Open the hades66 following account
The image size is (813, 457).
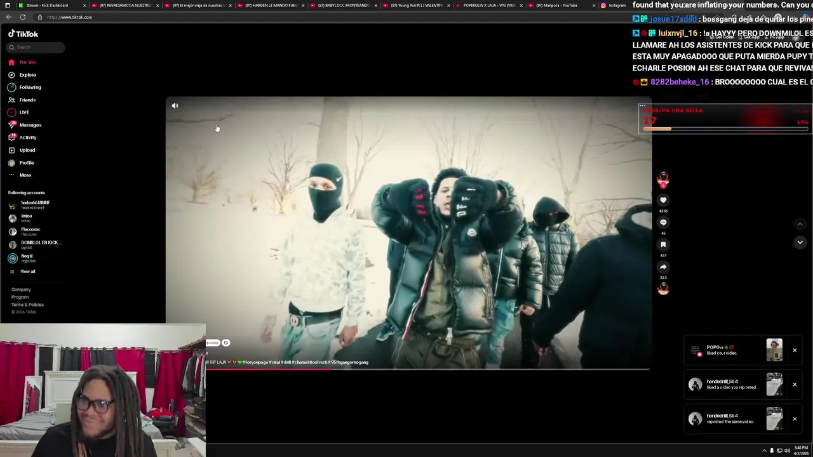click(29, 204)
